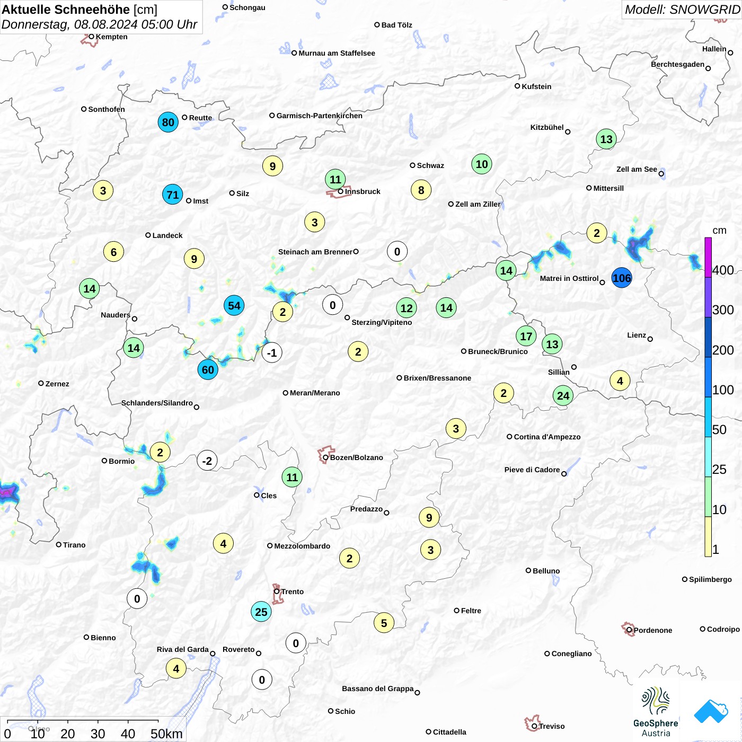Viewport: 742px width, 742px height.
Task: Click the 'Sterzing/Vipiteno' label
Action: pyautogui.click(x=382, y=322)
